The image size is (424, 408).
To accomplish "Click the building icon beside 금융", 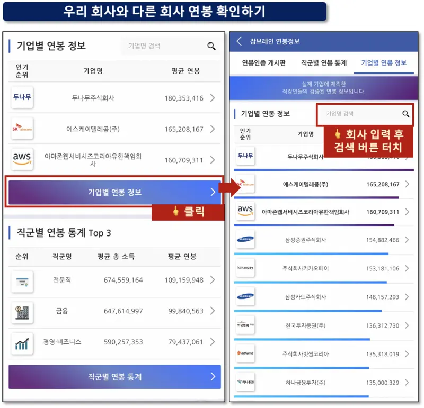I will click(21, 311).
